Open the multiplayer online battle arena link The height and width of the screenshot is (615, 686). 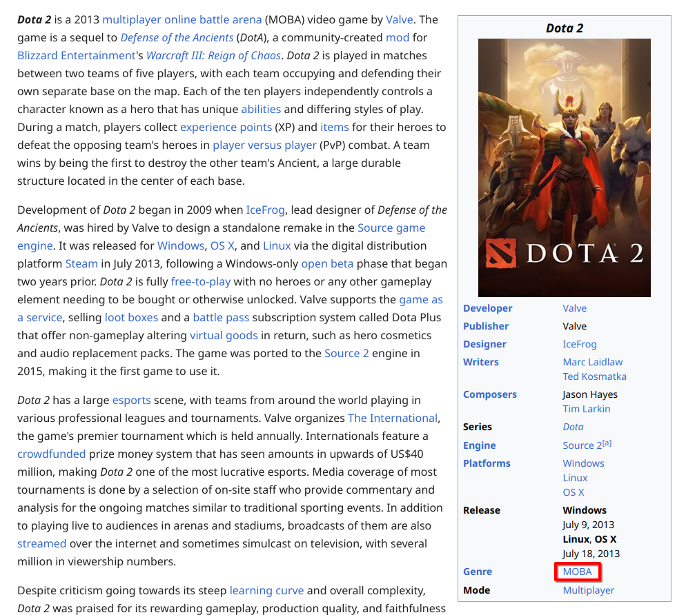click(182, 20)
